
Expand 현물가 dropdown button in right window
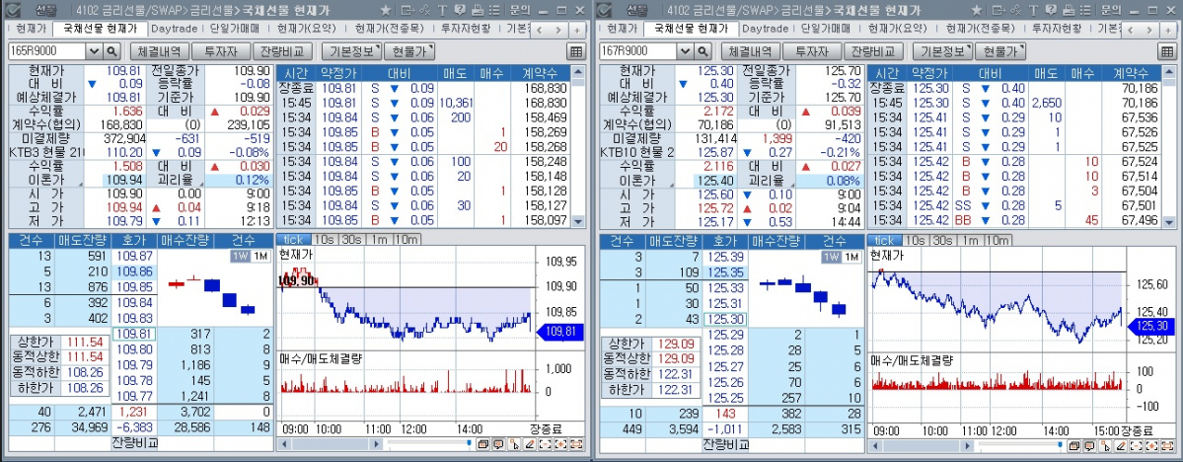1000,51
